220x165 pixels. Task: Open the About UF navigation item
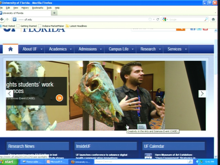point(30,49)
